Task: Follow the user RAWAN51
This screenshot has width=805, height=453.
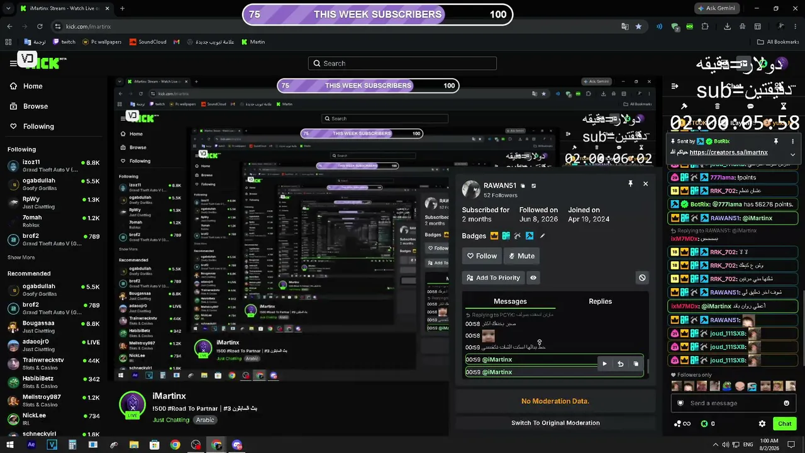Action: pyautogui.click(x=482, y=256)
